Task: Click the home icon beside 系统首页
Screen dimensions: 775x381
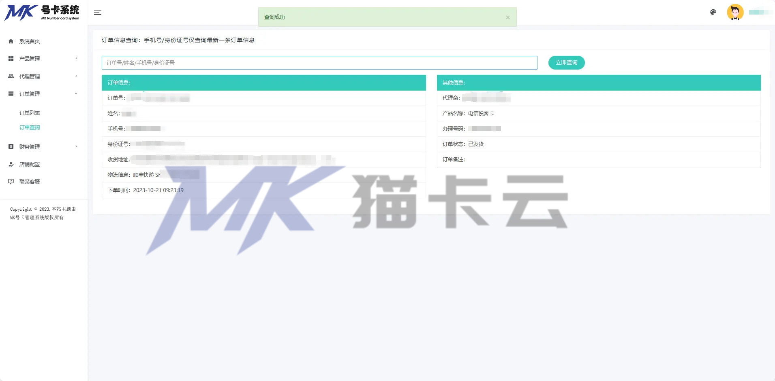Action: [x=11, y=41]
